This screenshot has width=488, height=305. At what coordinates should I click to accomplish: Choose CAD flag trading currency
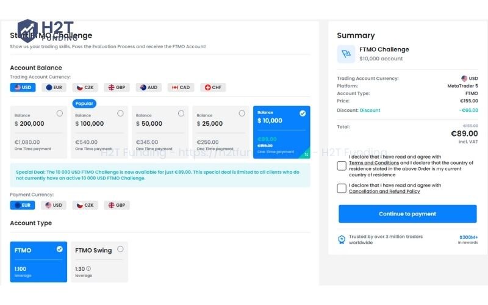(x=181, y=87)
